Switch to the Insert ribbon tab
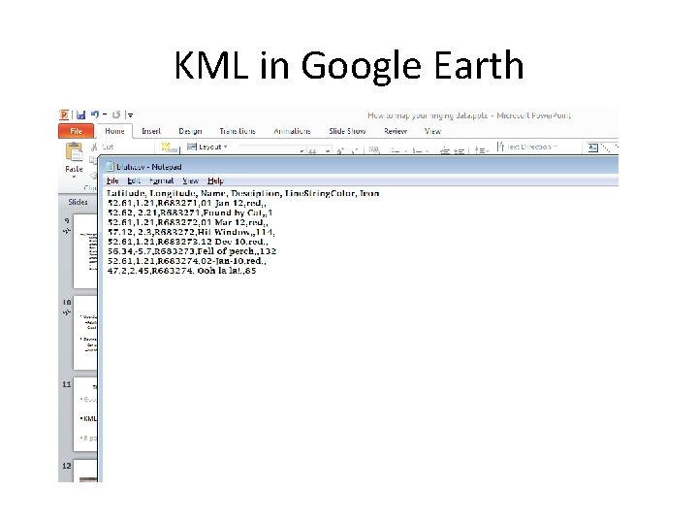This screenshot has height=524, width=698. [x=151, y=131]
